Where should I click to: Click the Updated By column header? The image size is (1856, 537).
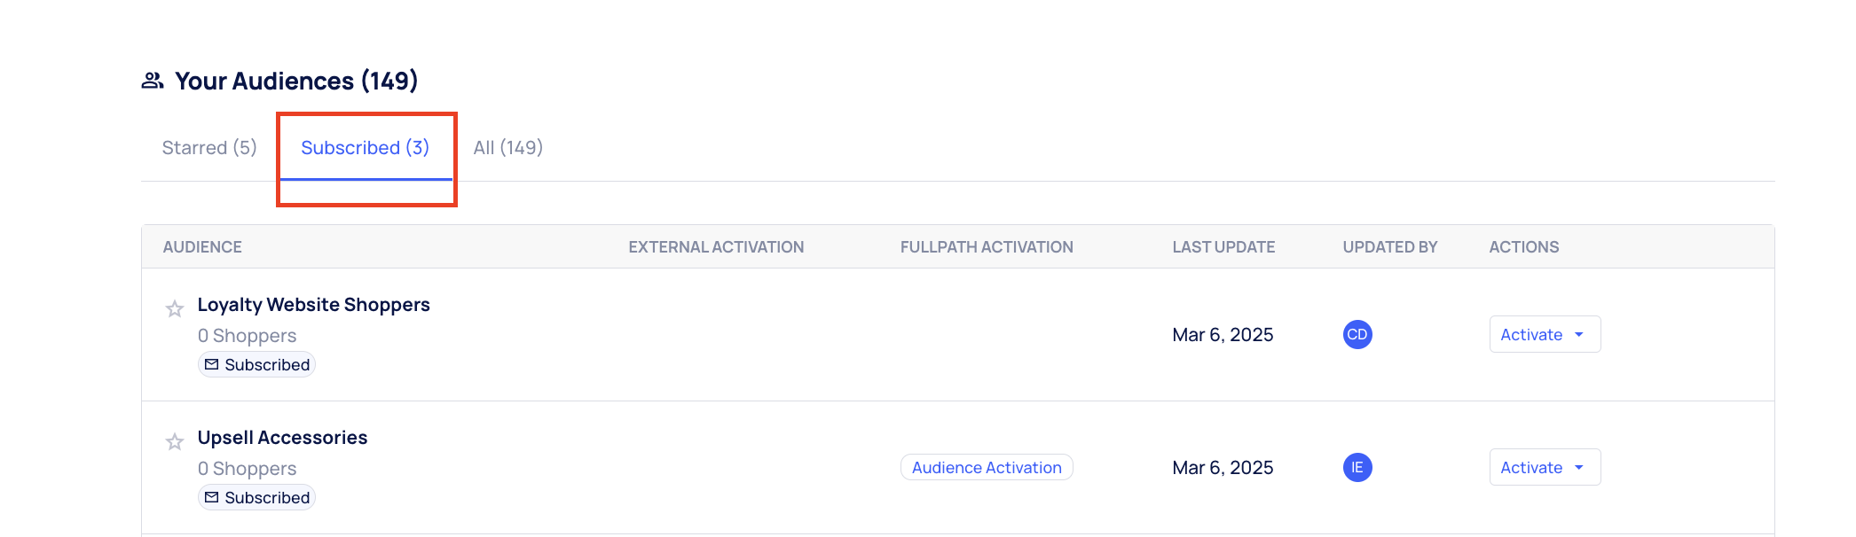1389,247
